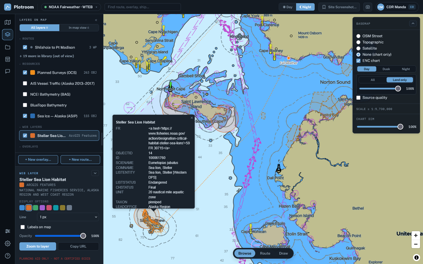Uncheck the Sea Ice — Alaska layer
The image size is (423, 264).
click(x=25, y=116)
